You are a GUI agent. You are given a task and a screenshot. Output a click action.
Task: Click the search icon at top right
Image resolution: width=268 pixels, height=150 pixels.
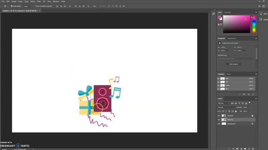[260, 6]
